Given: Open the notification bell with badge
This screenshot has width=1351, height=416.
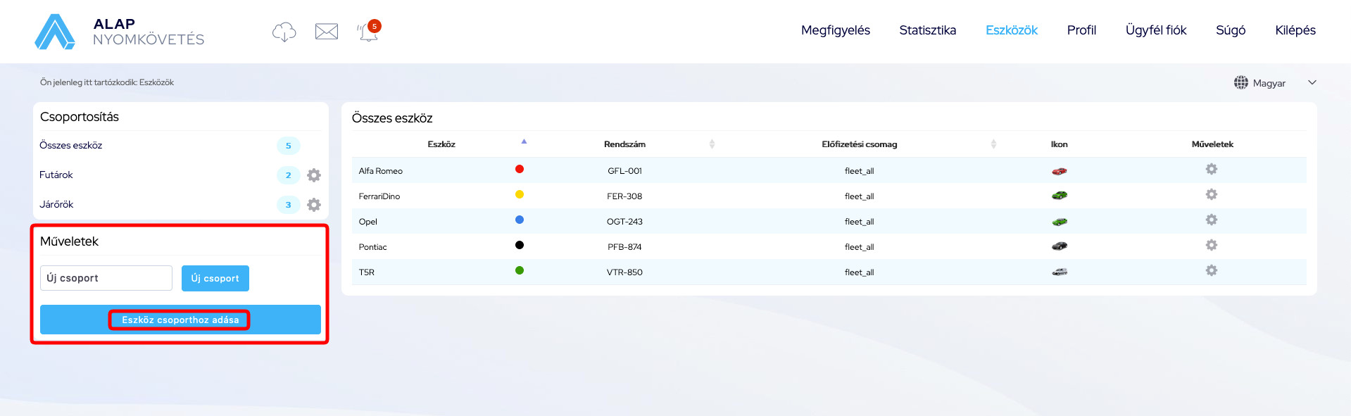Looking at the screenshot, I should tap(369, 31).
